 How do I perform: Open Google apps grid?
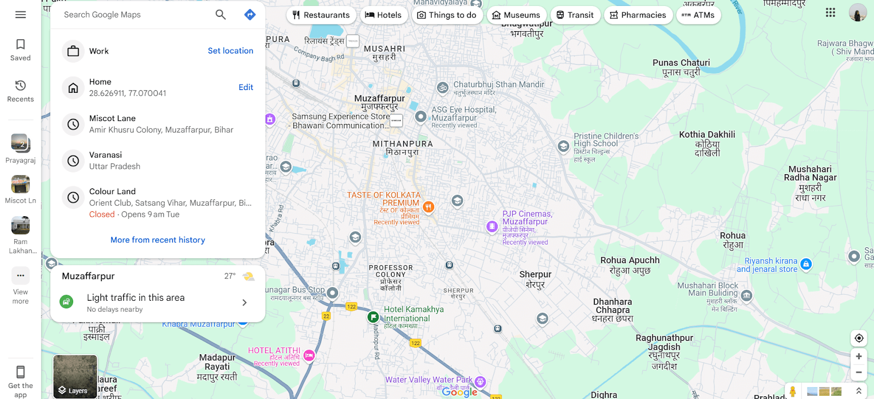point(830,12)
